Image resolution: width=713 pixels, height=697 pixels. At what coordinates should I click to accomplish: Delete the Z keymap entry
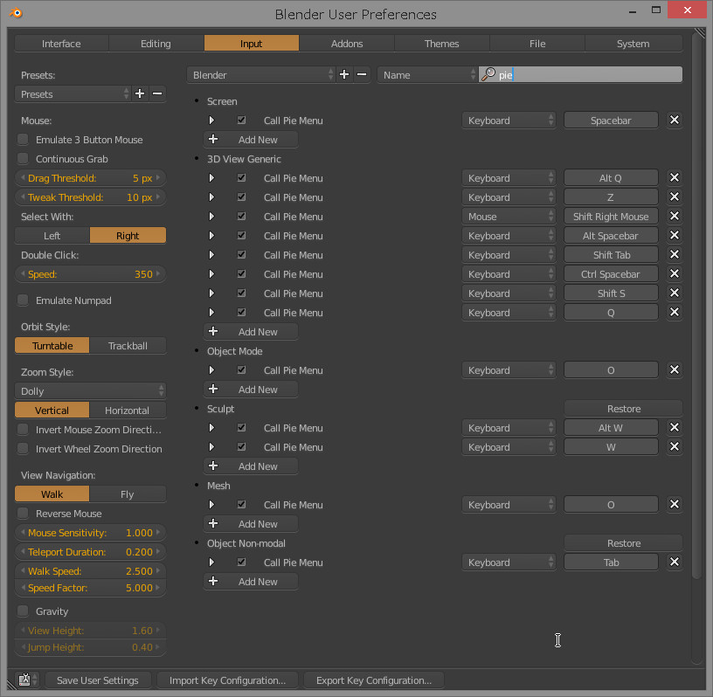[x=675, y=197]
